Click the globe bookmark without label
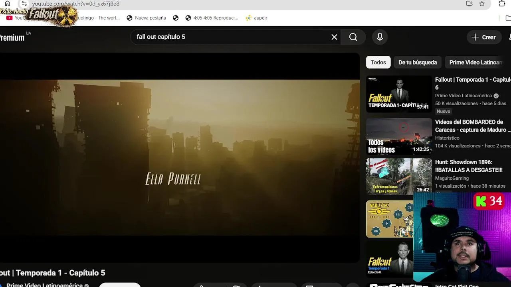 click(x=176, y=18)
